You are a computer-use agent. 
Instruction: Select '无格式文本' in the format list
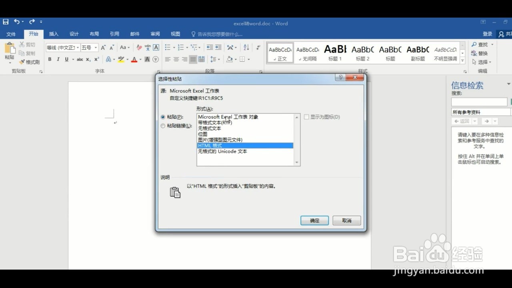pyautogui.click(x=245, y=128)
